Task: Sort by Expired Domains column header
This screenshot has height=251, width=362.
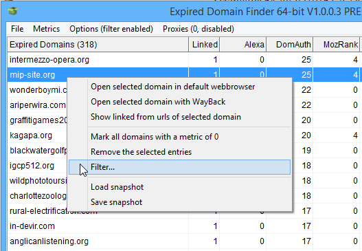Action: click(x=98, y=45)
